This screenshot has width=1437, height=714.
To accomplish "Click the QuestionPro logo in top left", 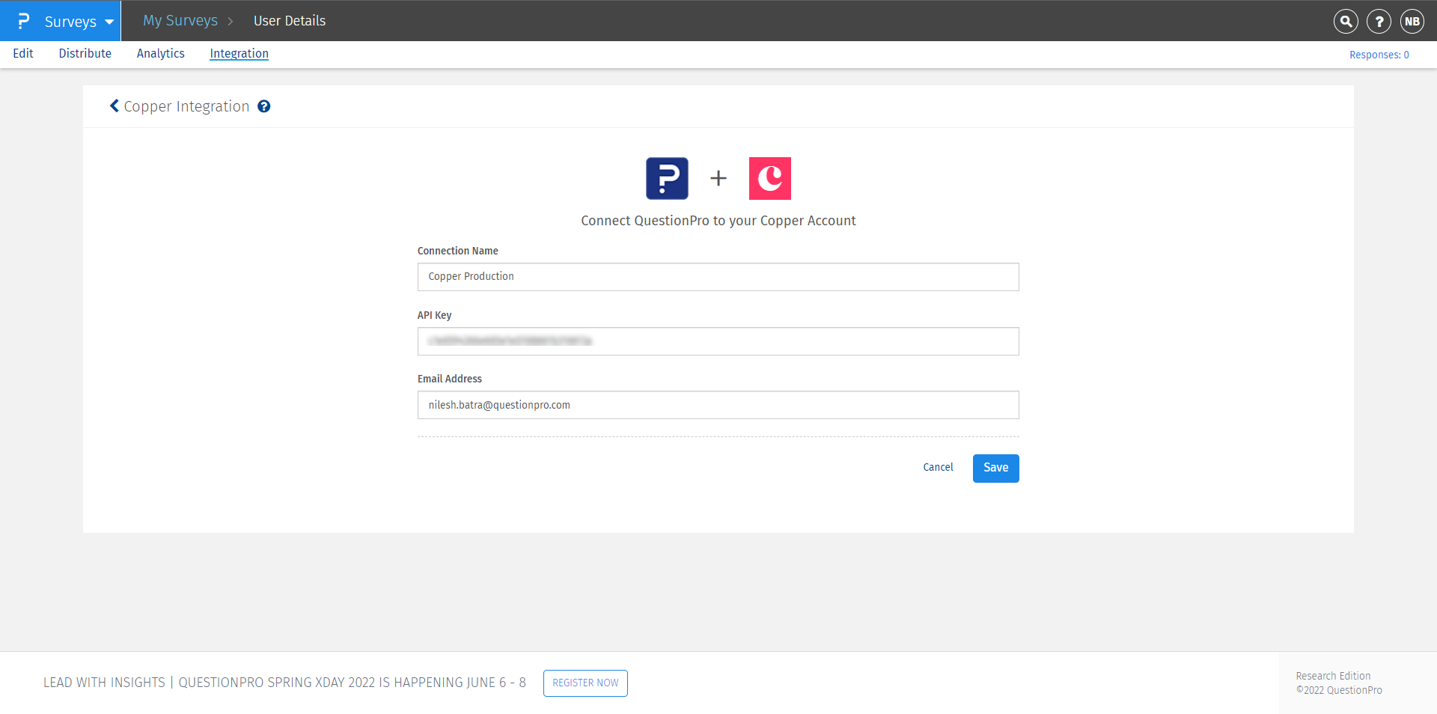I will click(x=22, y=21).
